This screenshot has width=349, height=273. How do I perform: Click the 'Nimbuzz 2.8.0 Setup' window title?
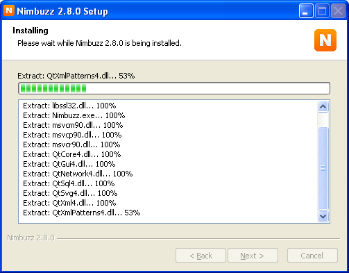pos(62,11)
